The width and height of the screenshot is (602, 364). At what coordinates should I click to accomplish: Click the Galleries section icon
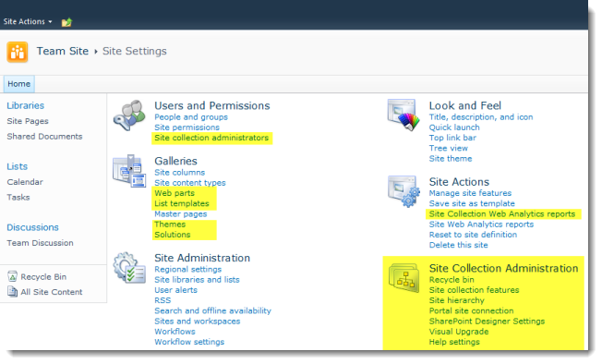click(129, 171)
